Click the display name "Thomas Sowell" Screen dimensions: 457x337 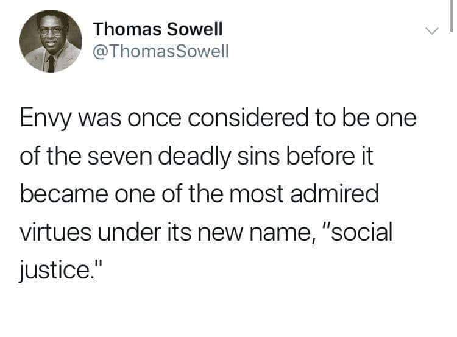tap(158, 29)
